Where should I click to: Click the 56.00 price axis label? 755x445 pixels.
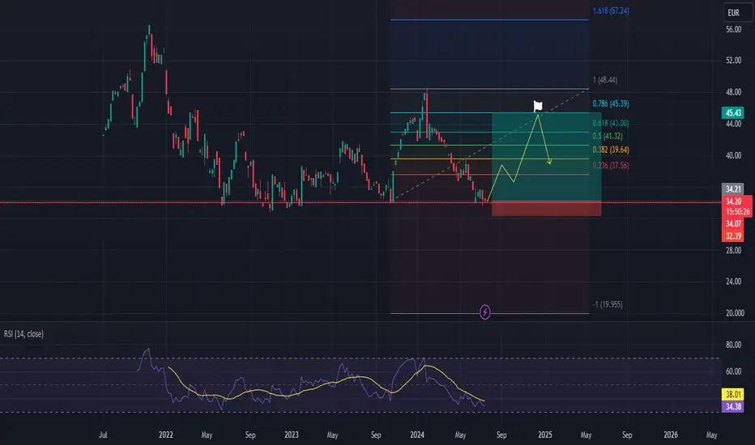pyautogui.click(x=733, y=29)
